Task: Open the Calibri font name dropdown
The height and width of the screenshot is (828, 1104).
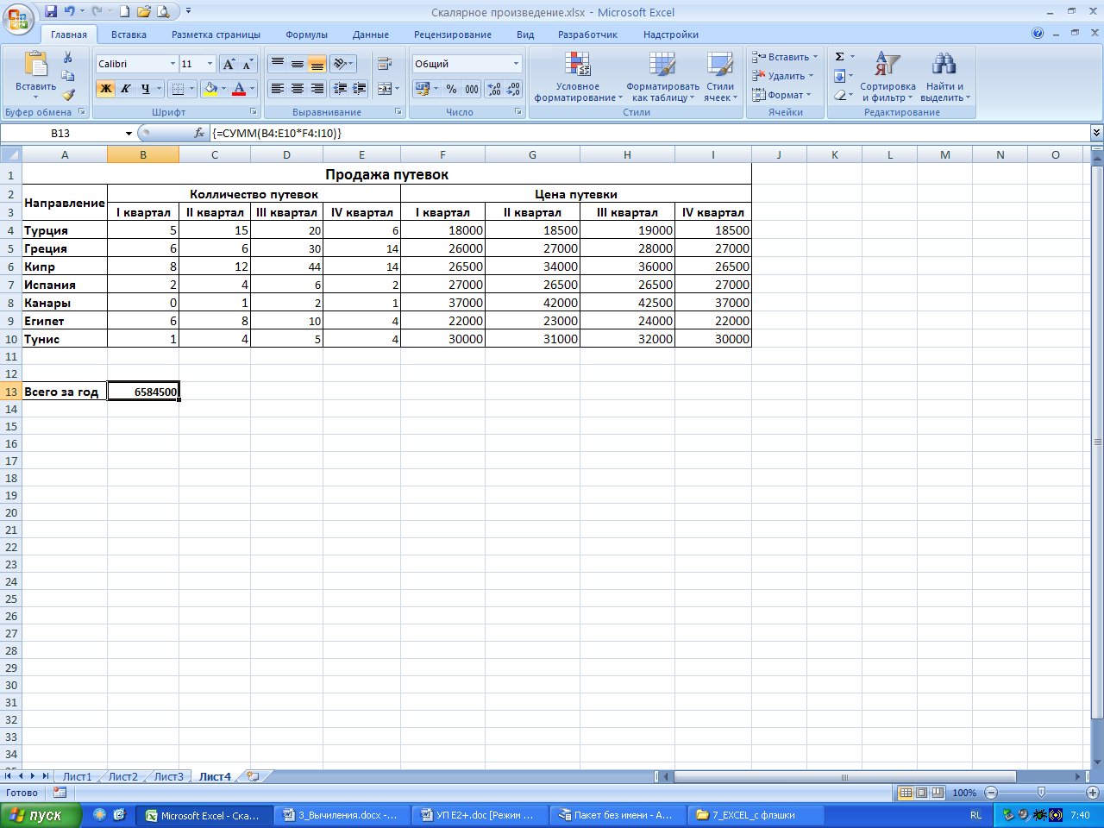Action: pos(172,64)
